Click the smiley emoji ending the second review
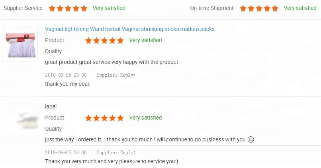Viewport: 321px width, 168px height. coord(251,139)
